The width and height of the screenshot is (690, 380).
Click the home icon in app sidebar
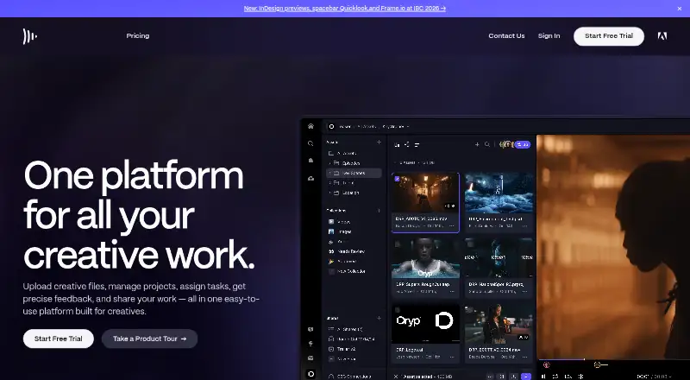pos(310,126)
